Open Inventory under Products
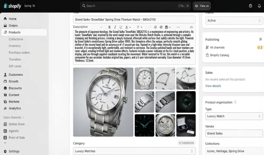This screenshot has width=264, height=155. 15,46
